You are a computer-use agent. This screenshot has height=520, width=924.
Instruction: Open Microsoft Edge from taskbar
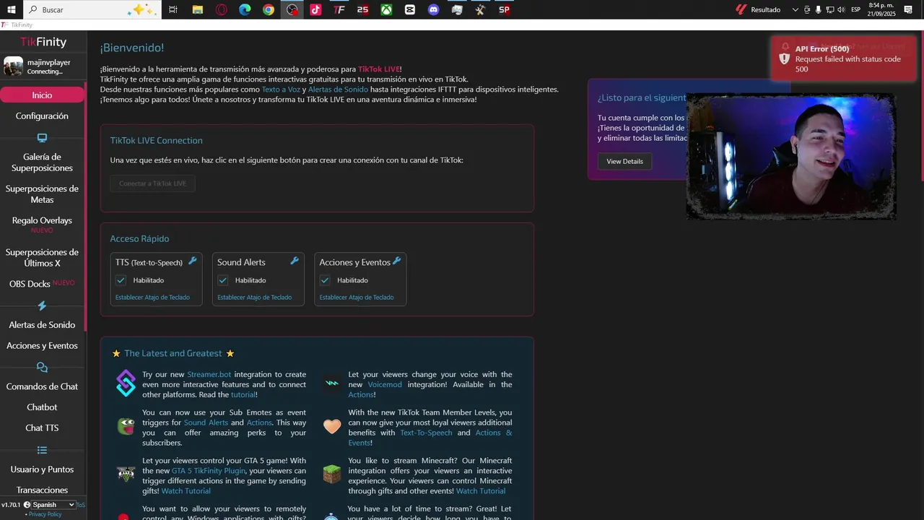click(245, 9)
